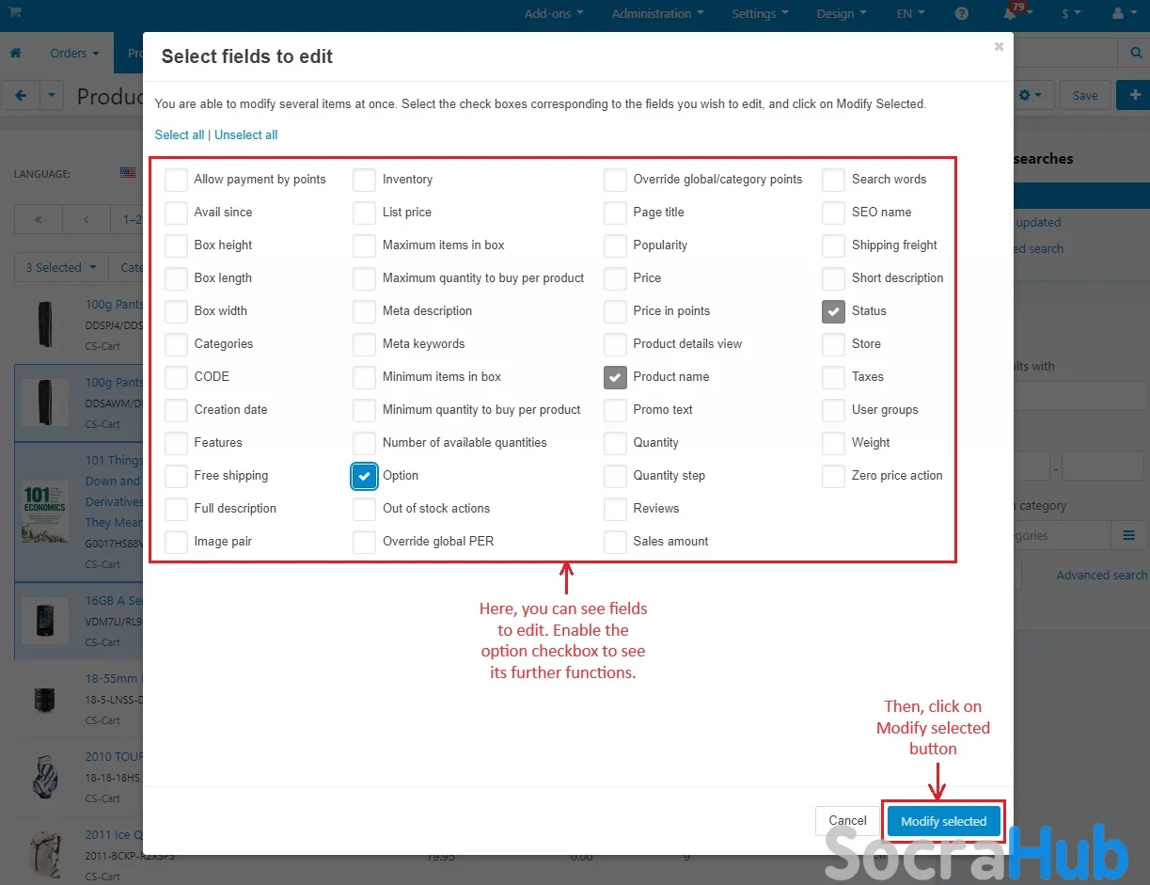
Task: Open the 16GB phone product thumbnail
Action: click(x=45, y=621)
